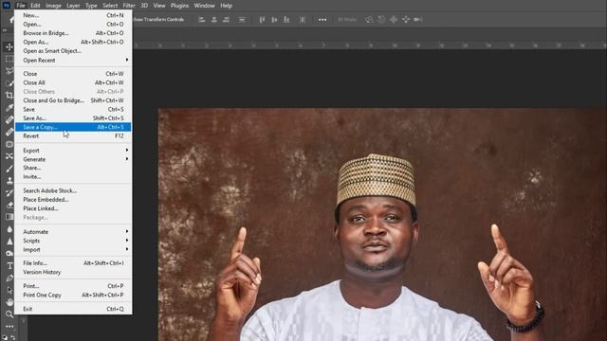
Task: Choose Version History menu entry
Action: coord(73,272)
